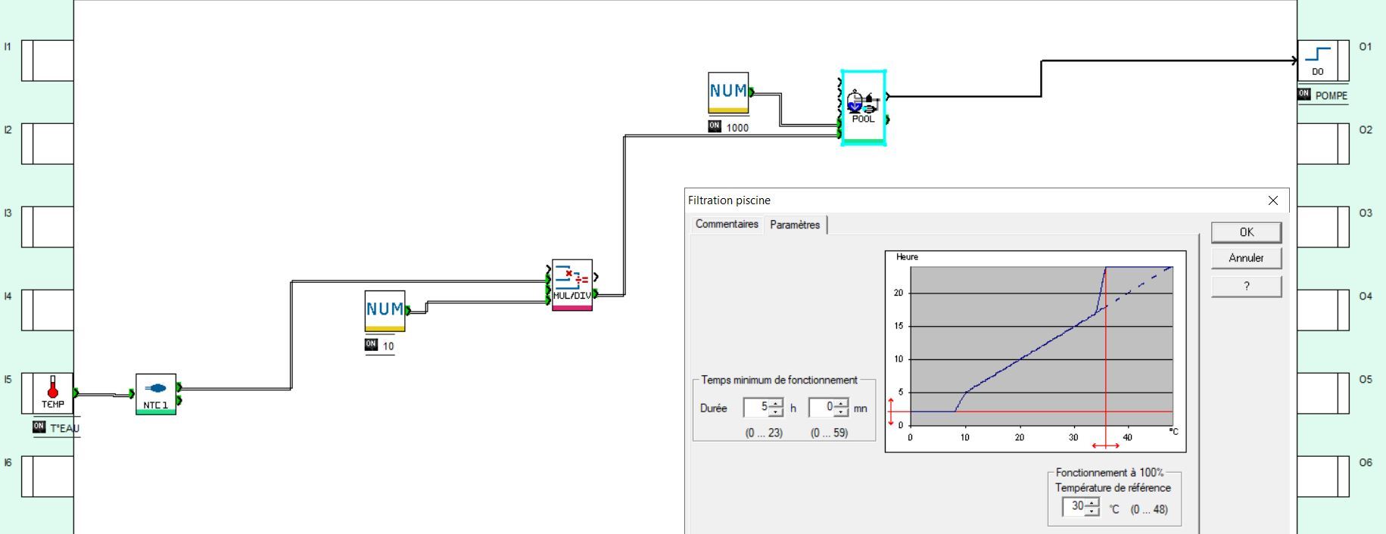Viewport: 1386px width, 534px height.
Task: Click the ON badge beside value 1000
Action: (715, 126)
